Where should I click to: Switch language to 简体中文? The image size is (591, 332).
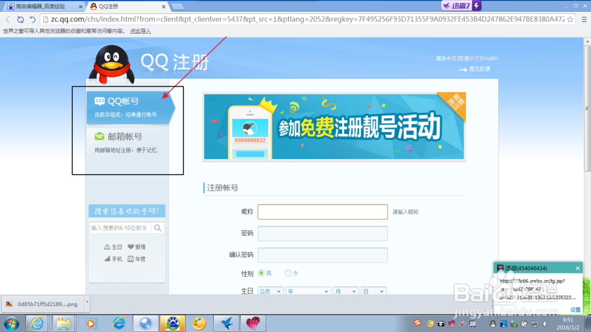[x=446, y=58]
